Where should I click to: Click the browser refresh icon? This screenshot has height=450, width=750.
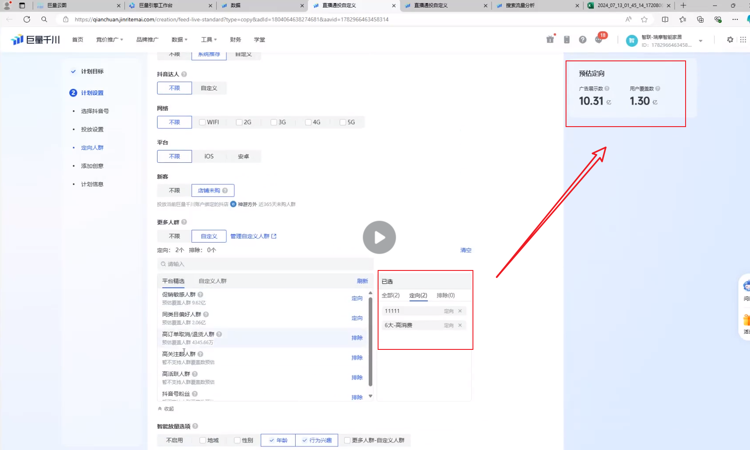pyautogui.click(x=27, y=19)
